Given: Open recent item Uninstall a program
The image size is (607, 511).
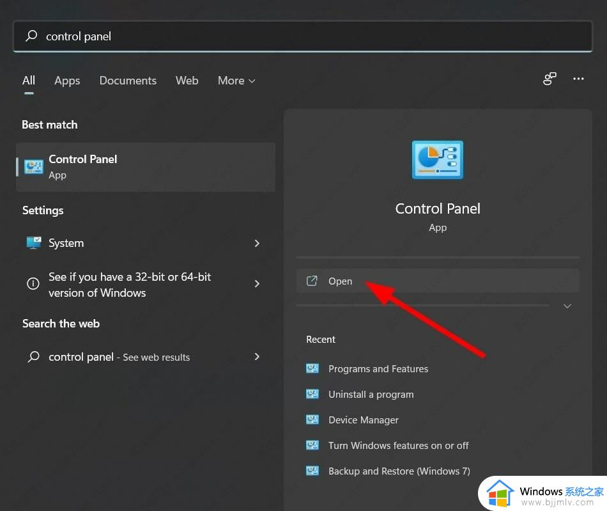Looking at the screenshot, I should tap(371, 395).
